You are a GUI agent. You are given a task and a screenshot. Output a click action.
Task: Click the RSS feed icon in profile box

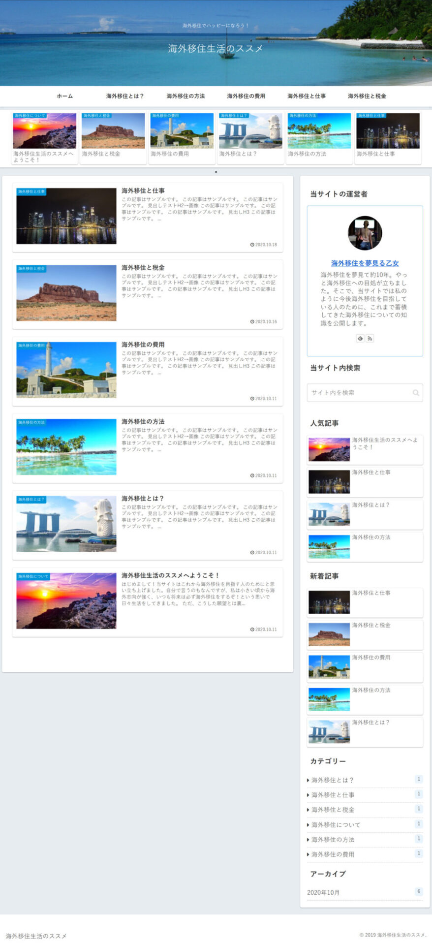370,338
